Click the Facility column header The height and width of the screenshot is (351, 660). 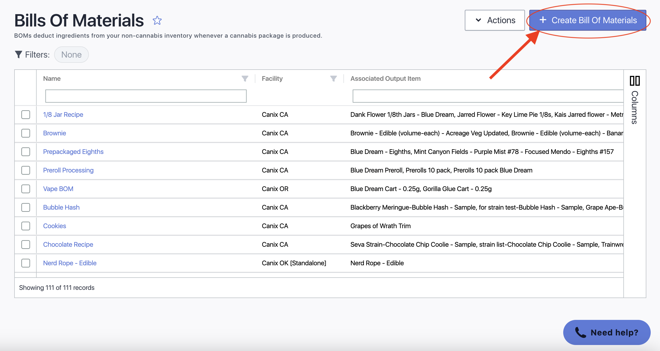point(272,79)
